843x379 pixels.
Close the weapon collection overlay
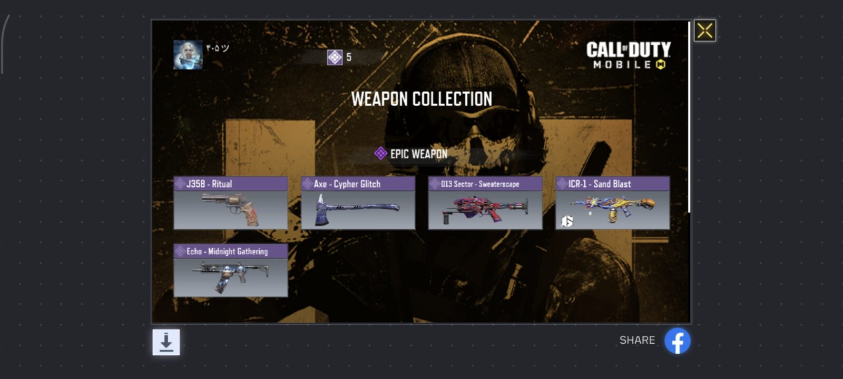705,31
